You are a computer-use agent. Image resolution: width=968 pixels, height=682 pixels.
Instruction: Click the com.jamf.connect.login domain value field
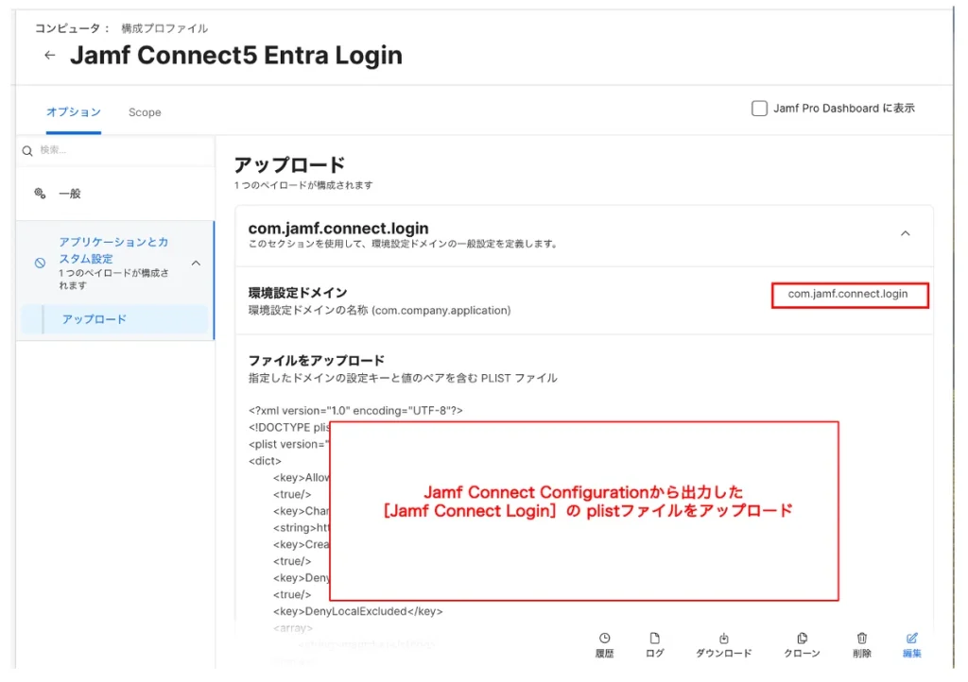(849, 295)
